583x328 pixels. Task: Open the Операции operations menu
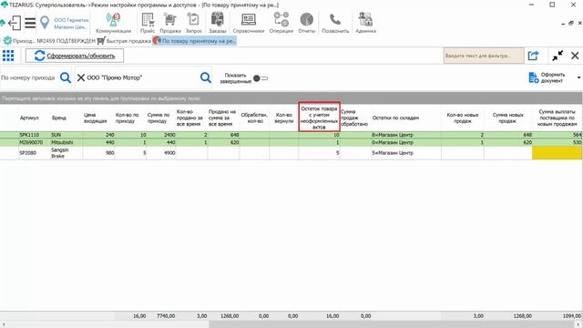pyautogui.click(x=281, y=23)
